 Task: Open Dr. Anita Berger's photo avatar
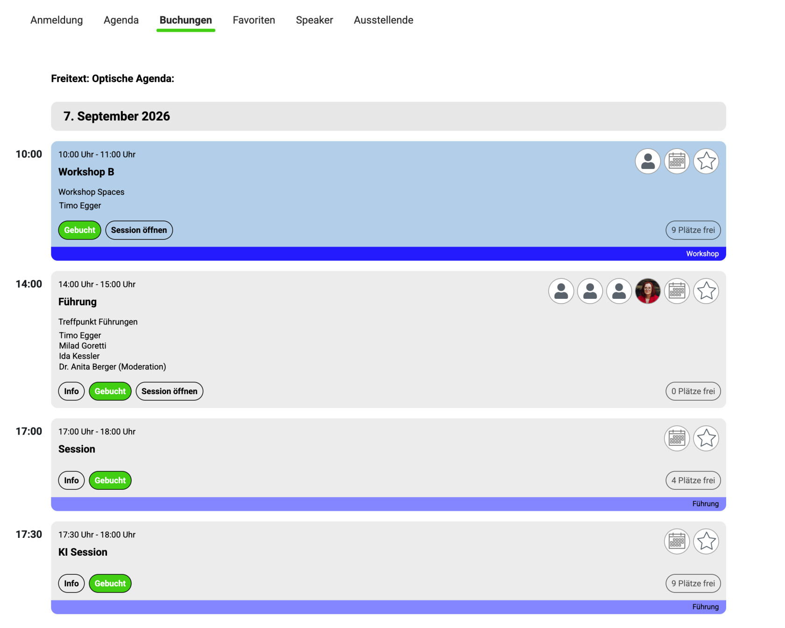pyautogui.click(x=648, y=291)
